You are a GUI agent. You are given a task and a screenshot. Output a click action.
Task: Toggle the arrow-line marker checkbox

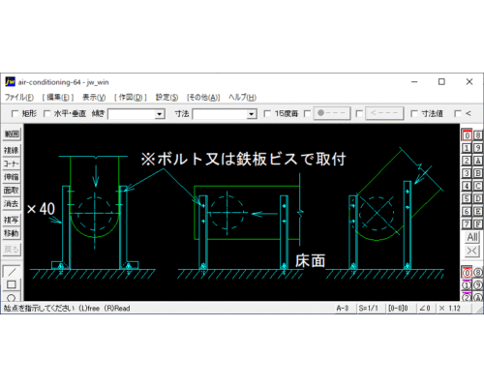pos(359,113)
